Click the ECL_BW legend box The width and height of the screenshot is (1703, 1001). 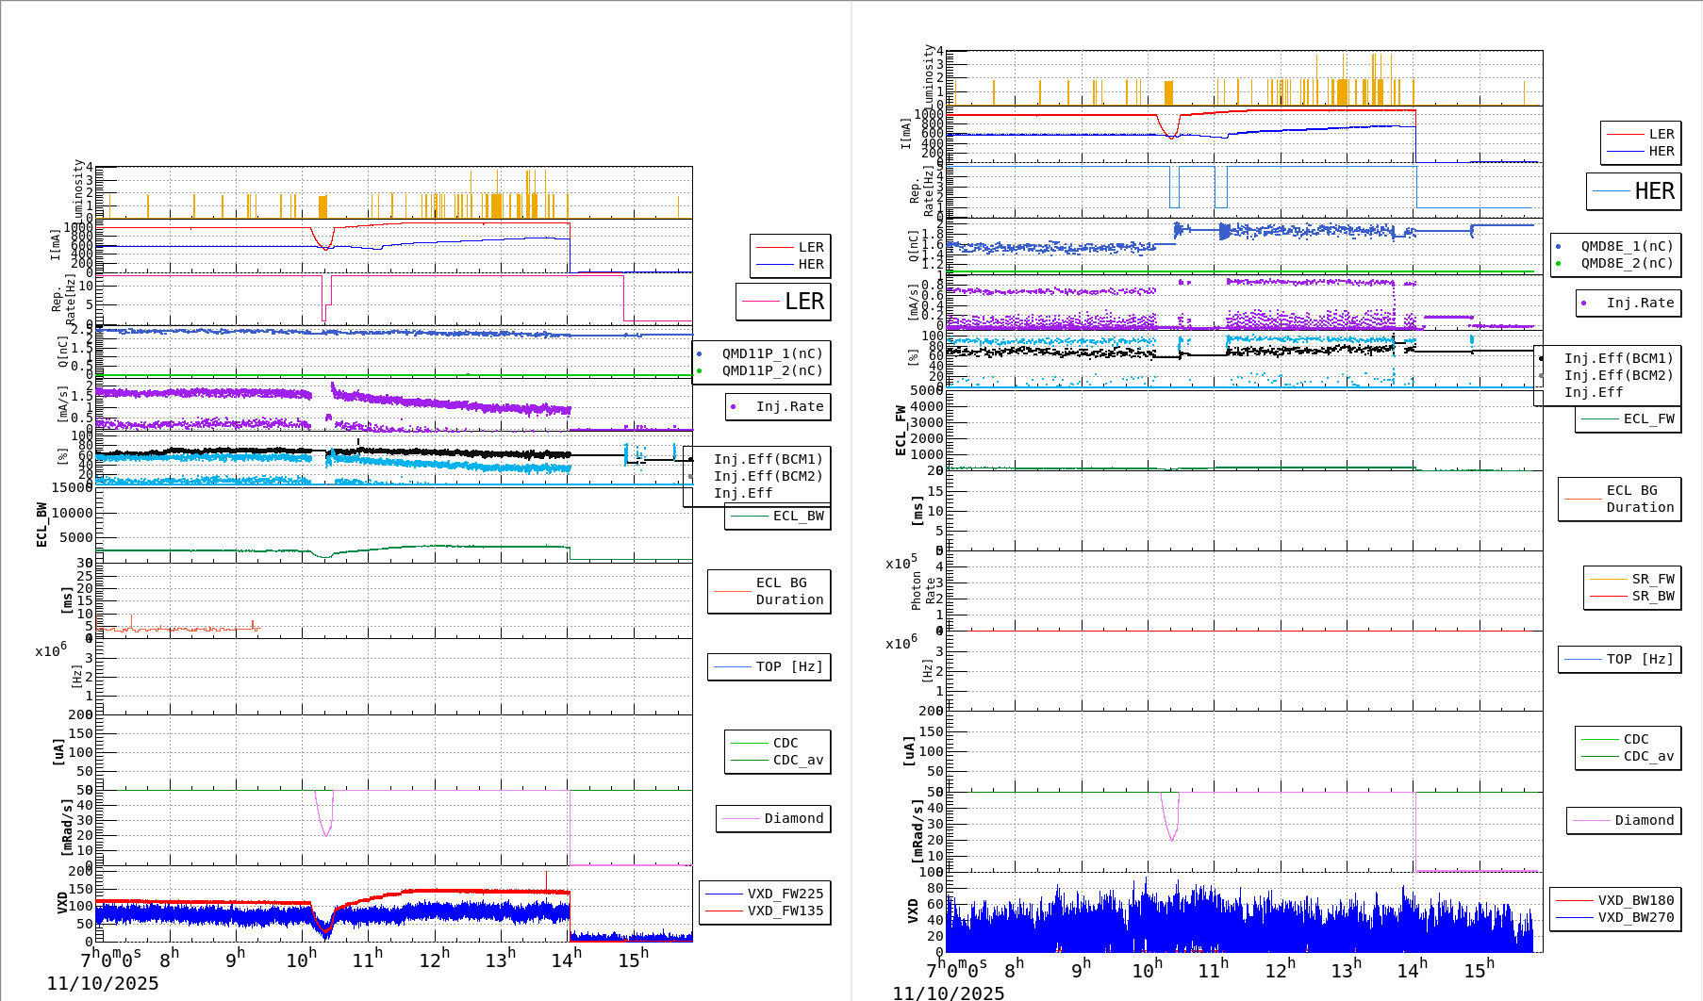click(x=778, y=516)
